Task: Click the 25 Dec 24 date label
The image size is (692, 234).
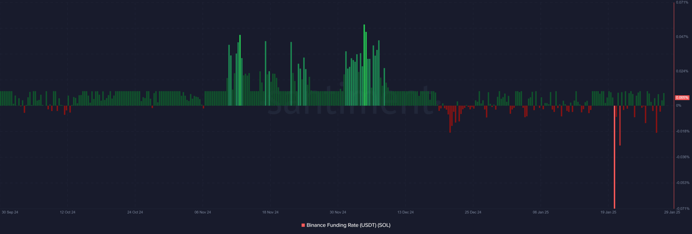Action: (x=473, y=212)
